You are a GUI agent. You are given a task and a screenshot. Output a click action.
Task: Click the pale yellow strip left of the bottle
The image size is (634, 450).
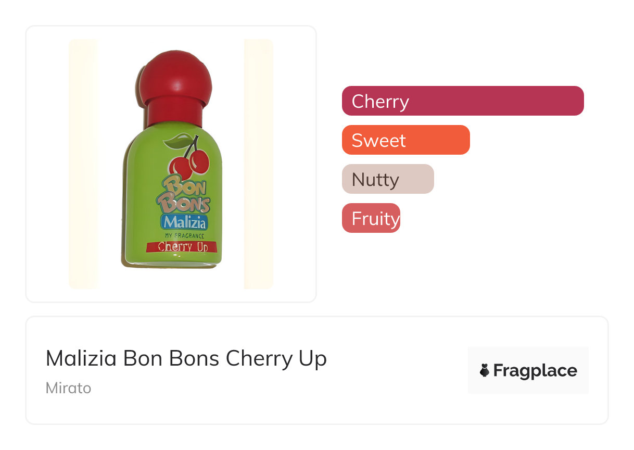click(x=83, y=164)
